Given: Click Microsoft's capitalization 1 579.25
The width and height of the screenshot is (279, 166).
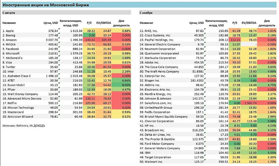Looking at the screenshot, I should (76, 53).
